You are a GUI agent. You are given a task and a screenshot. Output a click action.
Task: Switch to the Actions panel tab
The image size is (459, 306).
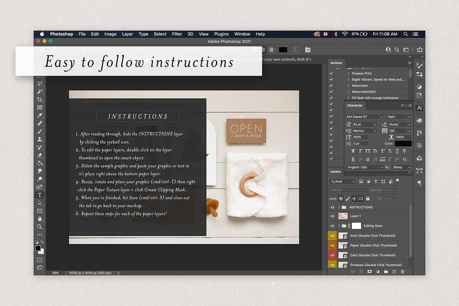click(x=336, y=63)
